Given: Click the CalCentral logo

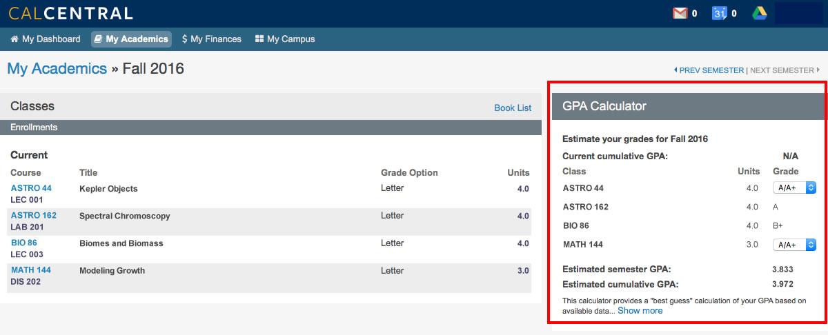Looking at the screenshot, I should 70,13.
